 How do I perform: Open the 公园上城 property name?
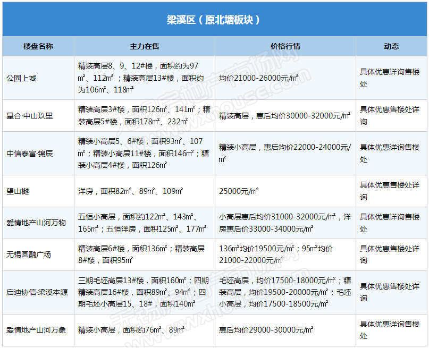pyautogui.click(x=22, y=78)
